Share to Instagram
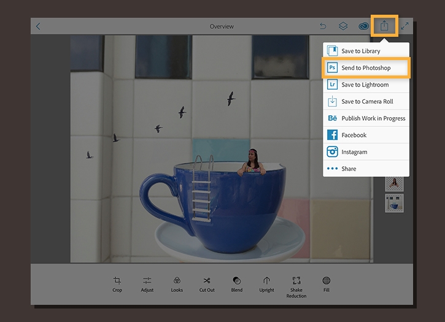 point(366,151)
